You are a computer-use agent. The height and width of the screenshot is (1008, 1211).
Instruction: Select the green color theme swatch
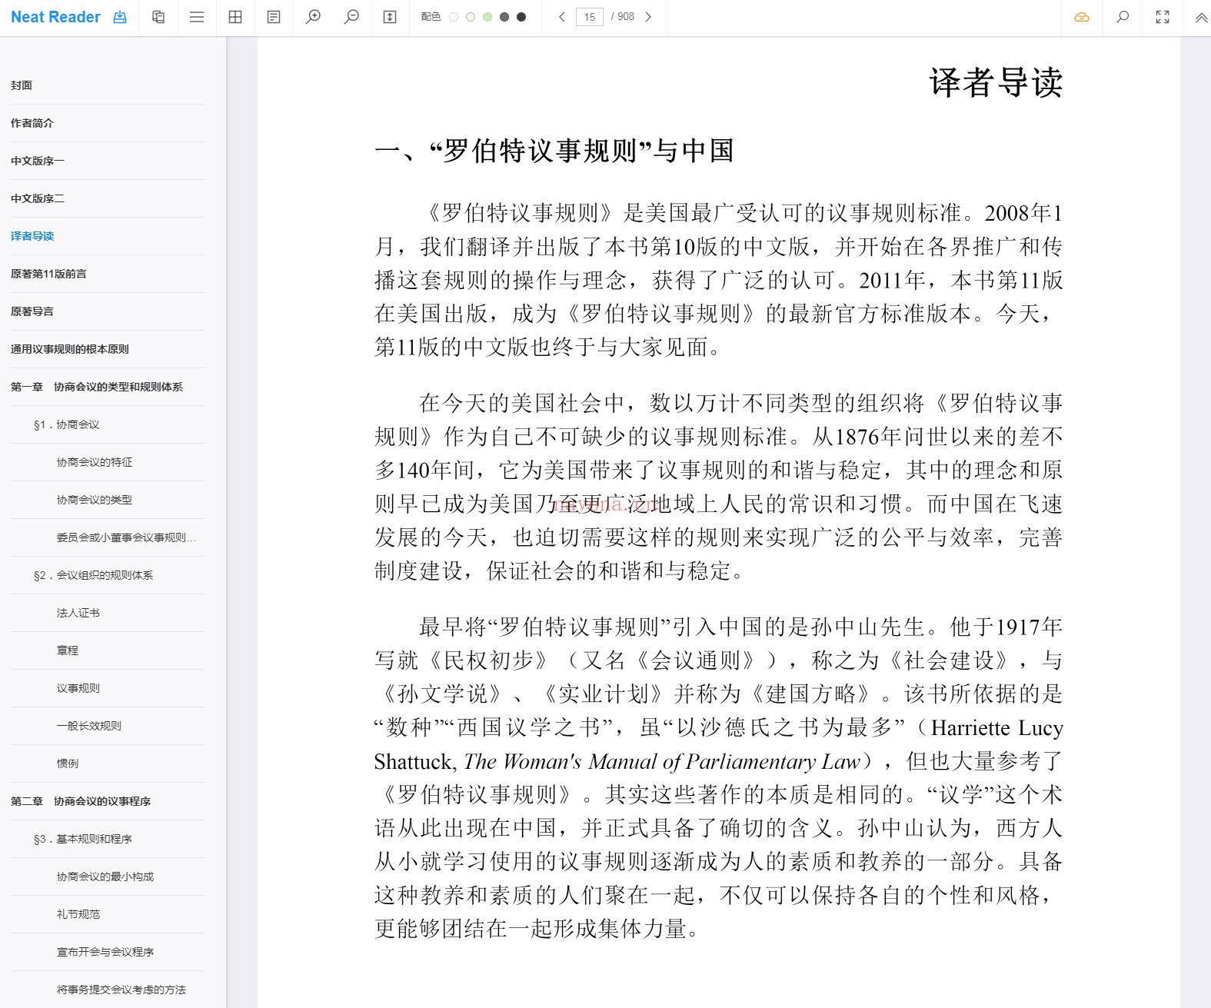click(487, 17)
